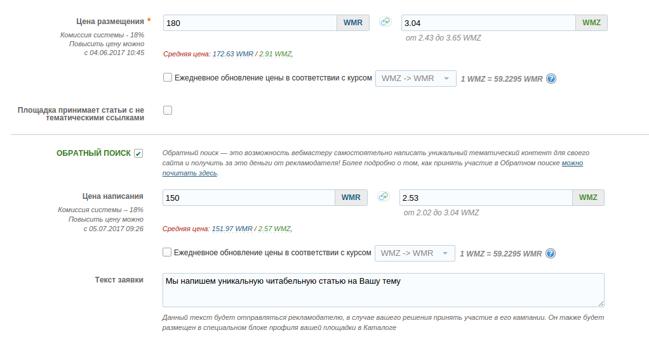Open the 'можно почитать здесь' link
This screenshot has height=342, width=649.
tap(373, 168)
